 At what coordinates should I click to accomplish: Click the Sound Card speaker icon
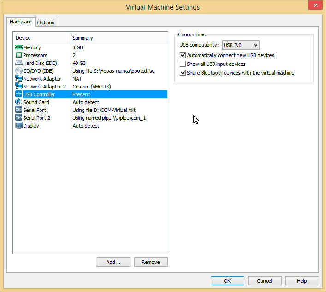pyautogui.click(x=19, y=102)
